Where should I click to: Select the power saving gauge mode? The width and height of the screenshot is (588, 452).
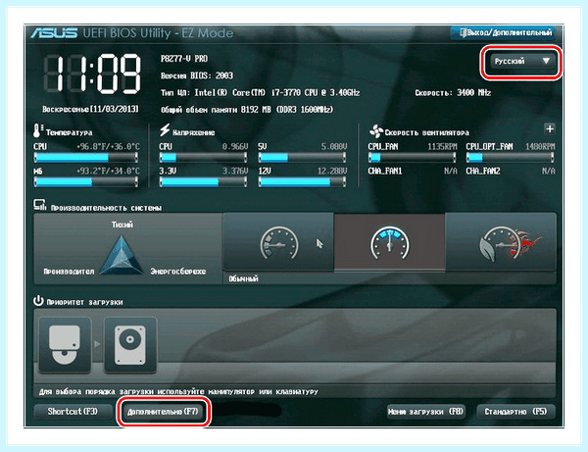278,241
